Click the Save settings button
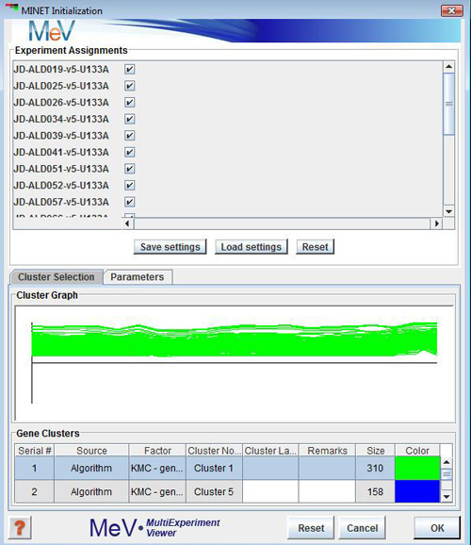Image resolution: width=471 pixels, height=545 pixels. click(171, 247)
